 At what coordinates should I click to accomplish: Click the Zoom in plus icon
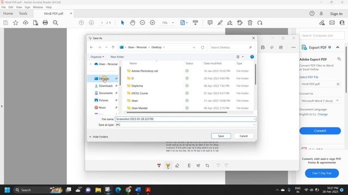tap(152, 23)
